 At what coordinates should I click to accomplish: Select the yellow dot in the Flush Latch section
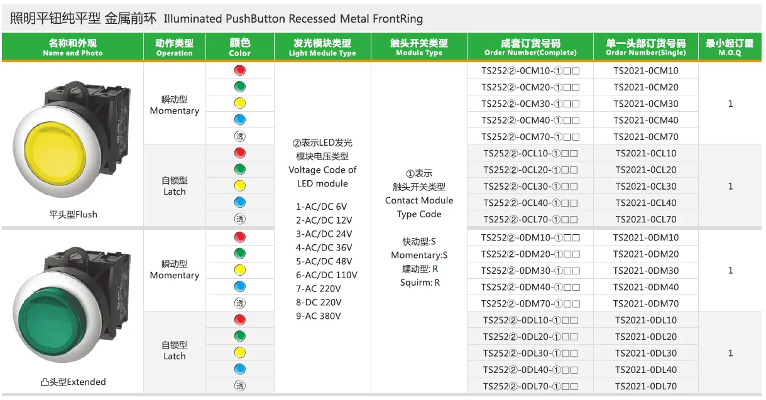[239, 185]
